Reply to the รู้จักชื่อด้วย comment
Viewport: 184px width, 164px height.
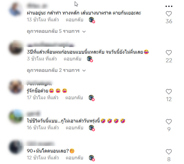(x=74, y=98)
